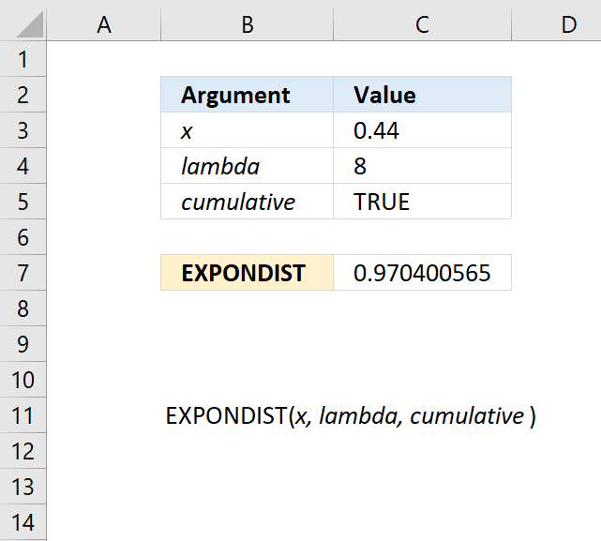Select column B header
Image resolution: width=601 pixels, height=541 pixels.
pos(248,23)
